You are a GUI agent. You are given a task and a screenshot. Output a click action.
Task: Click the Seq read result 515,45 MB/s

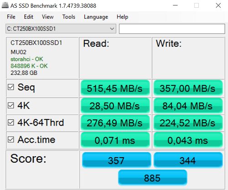point(115,88)
